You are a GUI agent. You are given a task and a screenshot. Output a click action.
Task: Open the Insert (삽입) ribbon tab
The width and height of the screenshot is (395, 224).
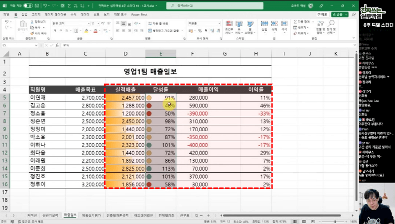tap(24, 15)
